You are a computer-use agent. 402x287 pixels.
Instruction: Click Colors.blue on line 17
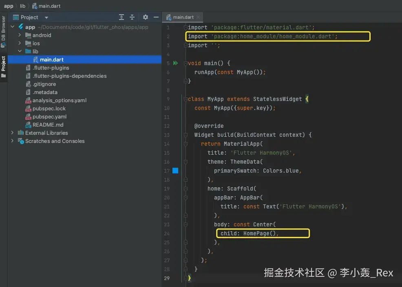tap(281, 171)
